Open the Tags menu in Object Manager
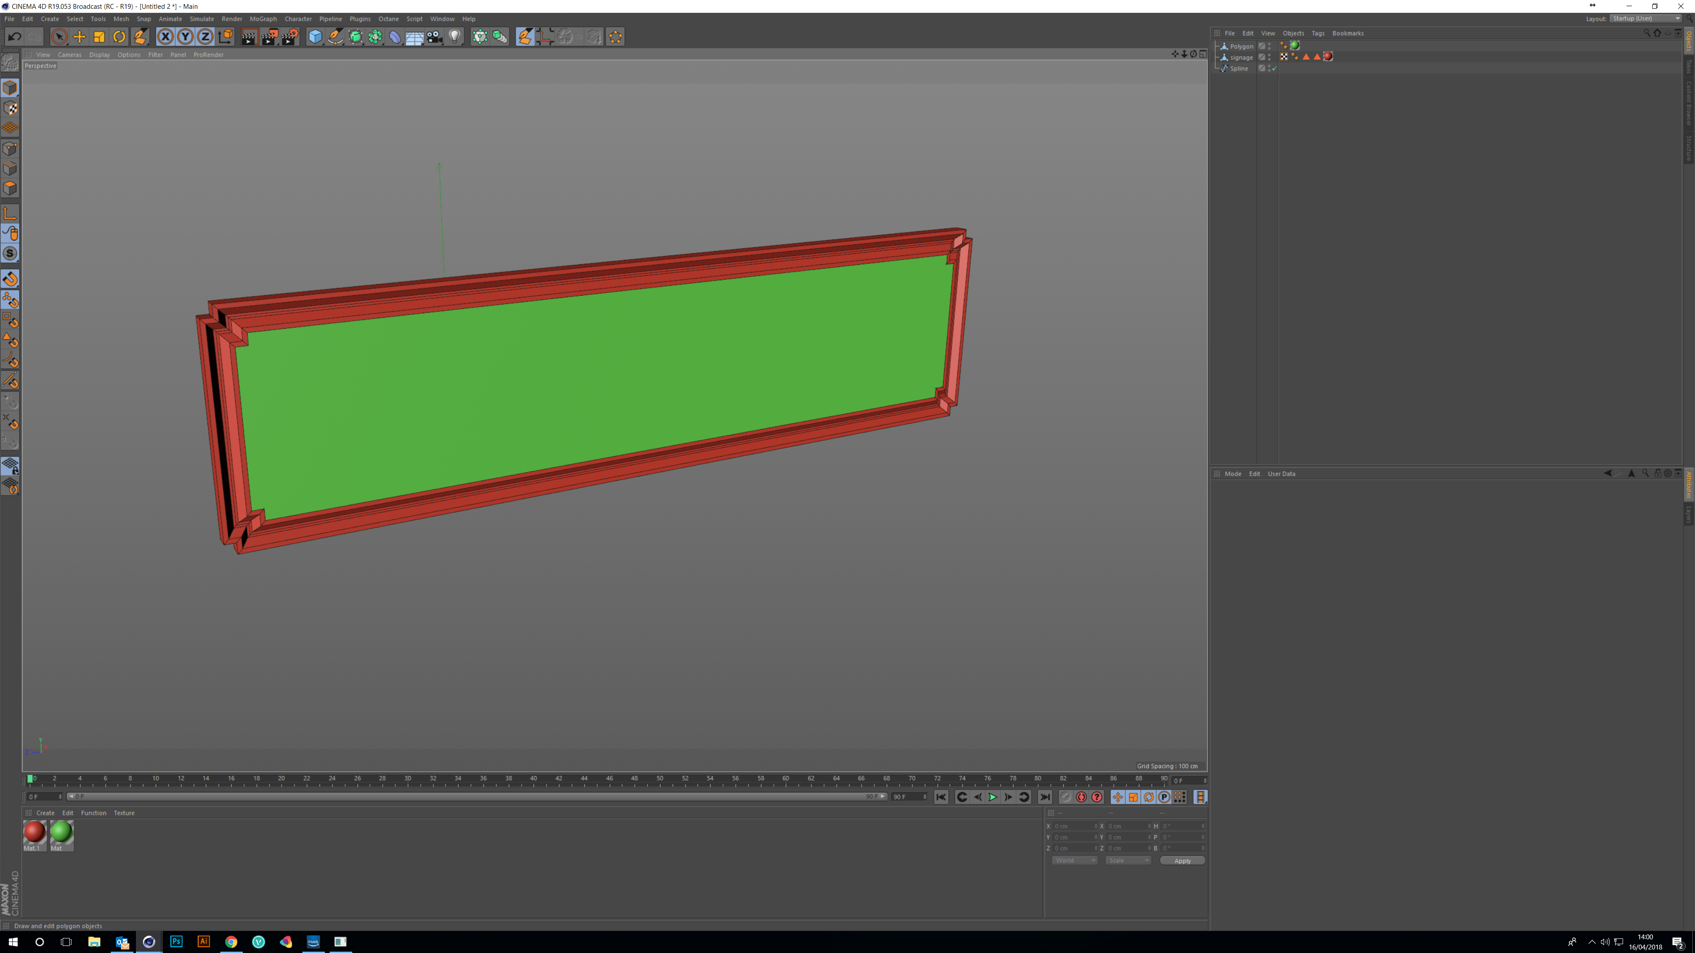 [1317, 33]
